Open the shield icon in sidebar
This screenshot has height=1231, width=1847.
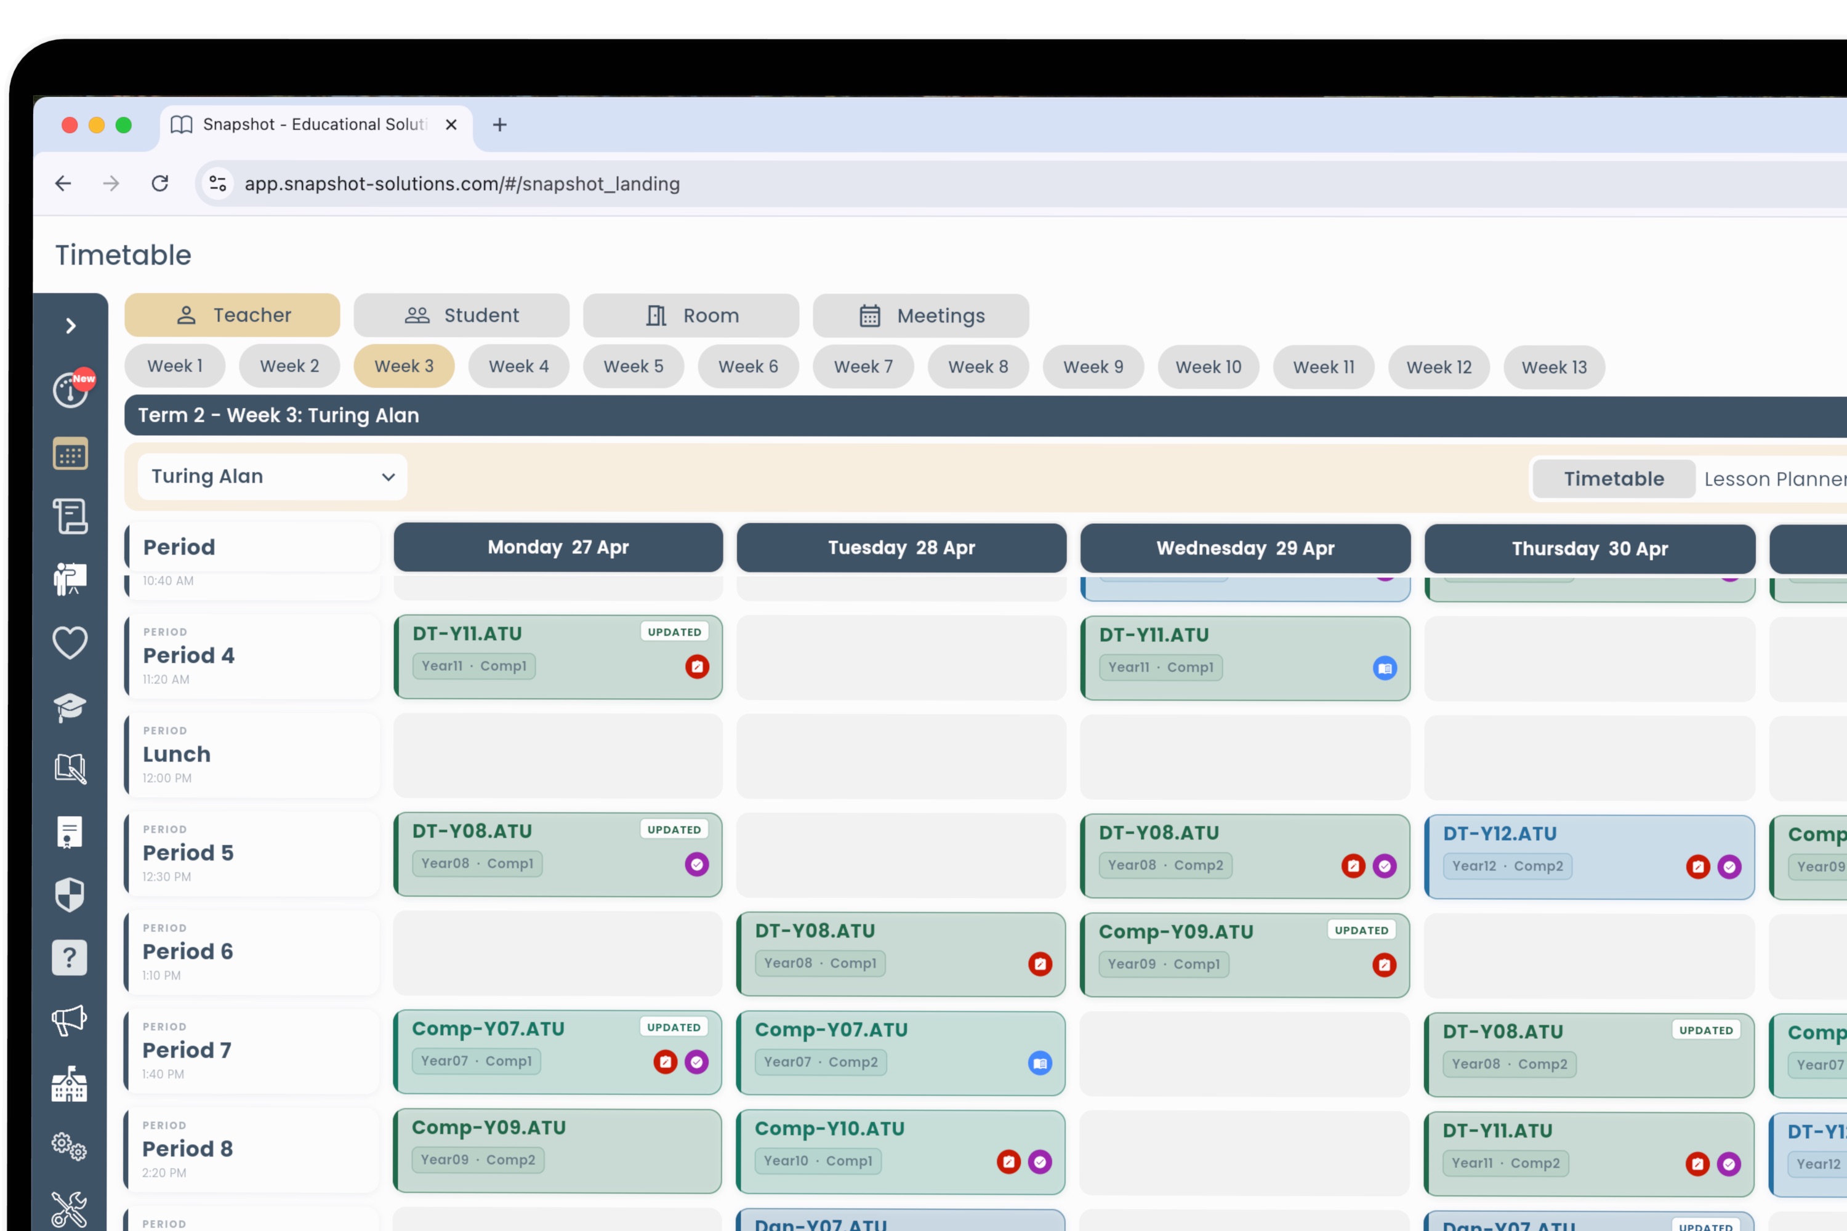coord(69,895)
